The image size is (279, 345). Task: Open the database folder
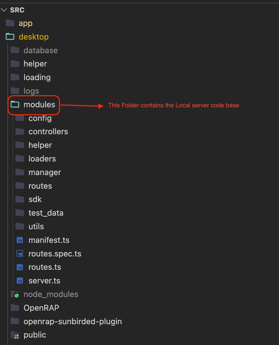(x=41, y=50)
